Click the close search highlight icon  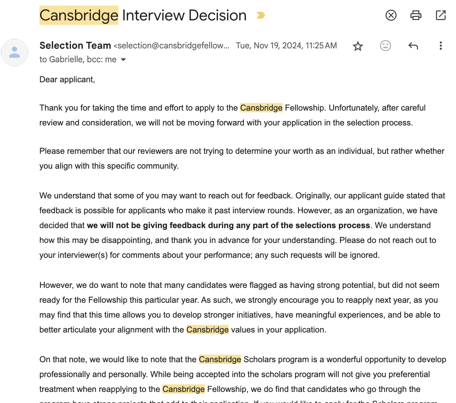(391, 15)
